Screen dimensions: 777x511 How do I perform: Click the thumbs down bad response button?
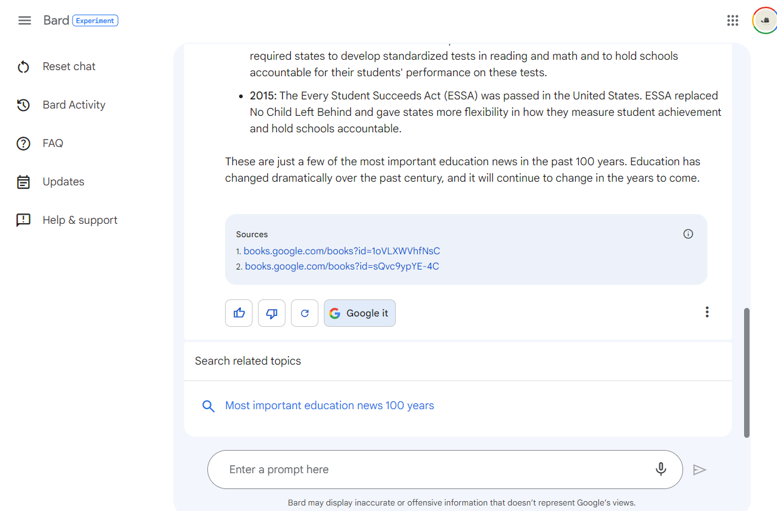point(271,313)
